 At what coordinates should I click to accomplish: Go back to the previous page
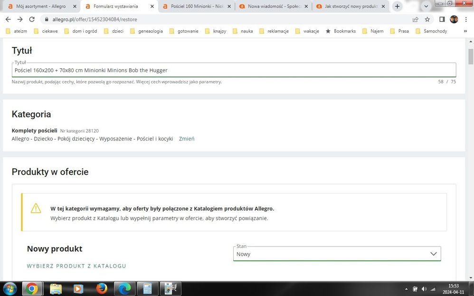pos(8,19)
